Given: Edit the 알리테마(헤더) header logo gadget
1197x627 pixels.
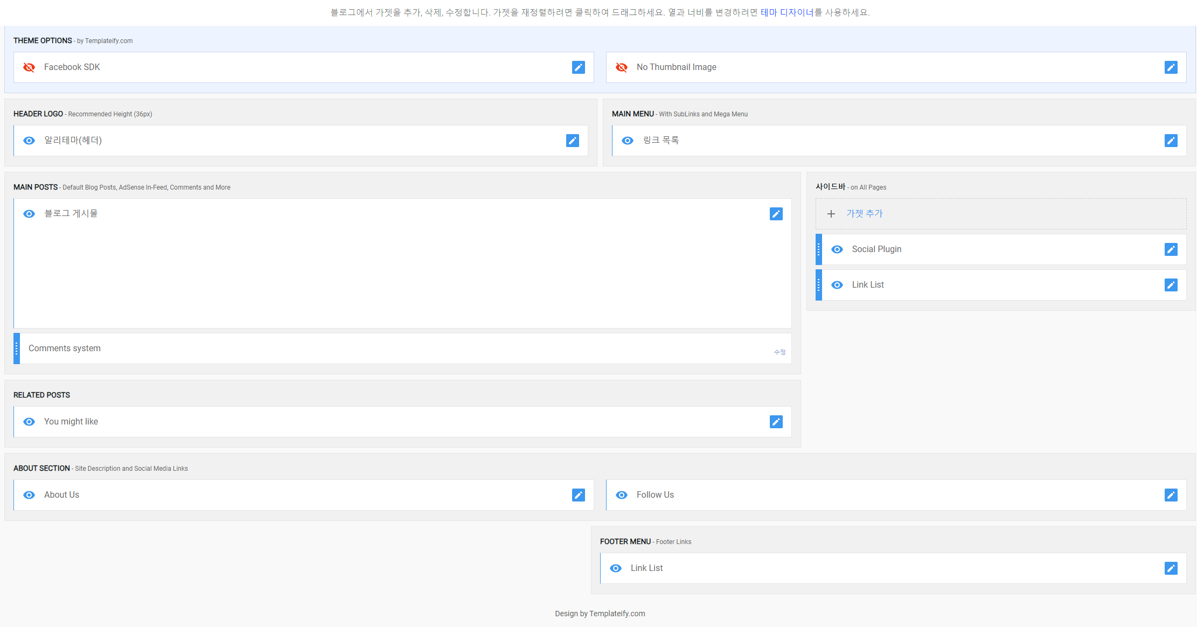Looking at the screenshot, I should tap(572, 141).
